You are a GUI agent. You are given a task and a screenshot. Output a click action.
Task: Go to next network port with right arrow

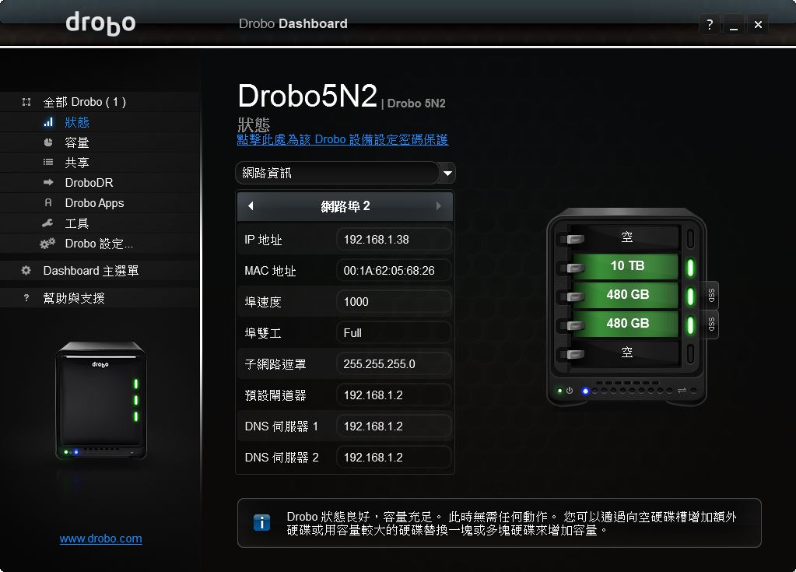[x=439, y=206]
